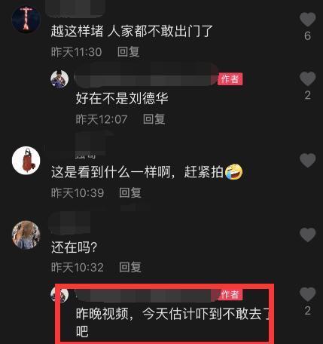The height and width of the screenshot is (344, 323).
Task: Reply to comment posted 昨天11:30
Action: pos(129,52)
